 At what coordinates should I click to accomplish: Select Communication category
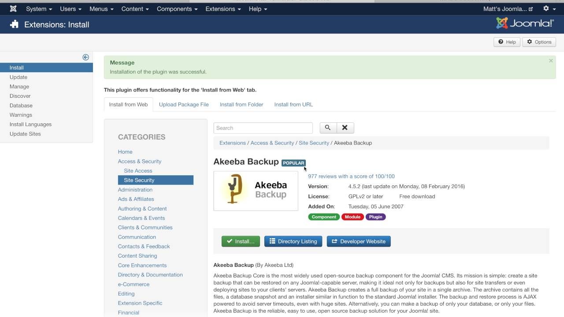(x=137, y=237)
